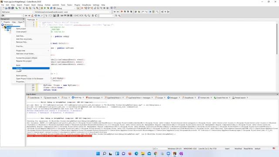The image size is (279, 157).
Task: Click the Cut toolbar icon
Action: click(x=24, y=8)
